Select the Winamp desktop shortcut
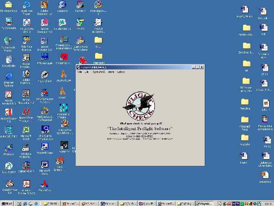274x206 pixels. (64, 147)
